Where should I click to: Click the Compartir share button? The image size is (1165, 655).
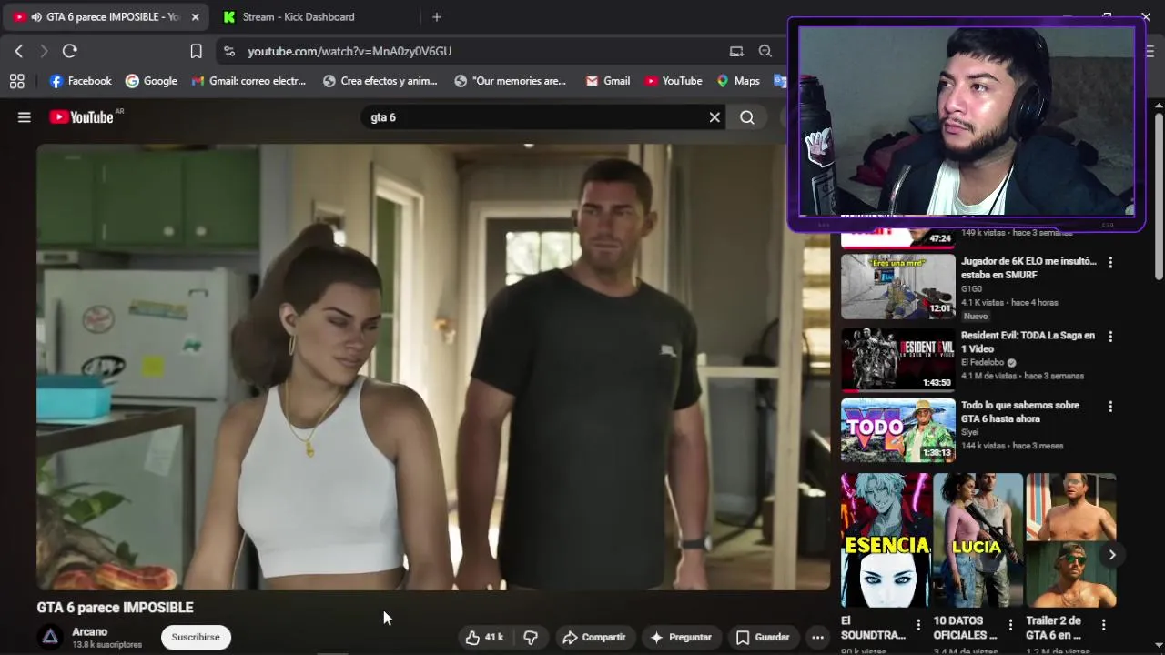tap(594, 638)
